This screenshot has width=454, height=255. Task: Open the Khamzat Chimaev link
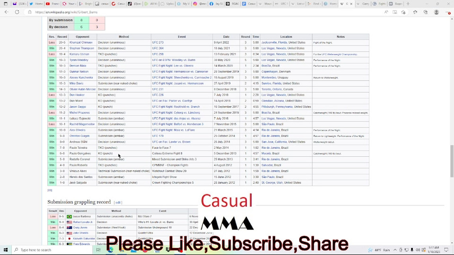[x=81, y=42]
